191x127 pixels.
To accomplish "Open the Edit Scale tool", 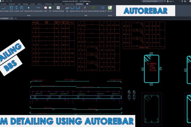I will [x=84, y=9].
